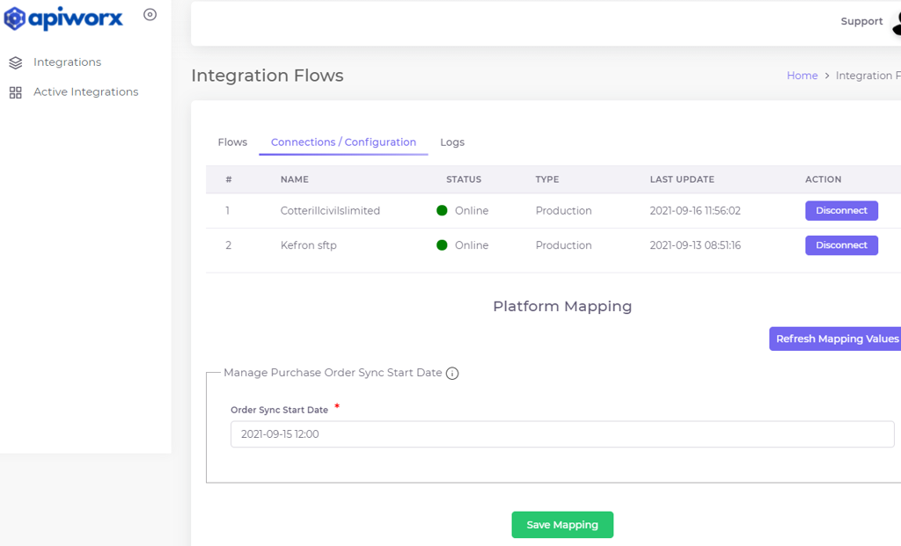901x546 pixels.
Task: Open Active Integrations via its grid icon
Action: (x=15, y=91)
